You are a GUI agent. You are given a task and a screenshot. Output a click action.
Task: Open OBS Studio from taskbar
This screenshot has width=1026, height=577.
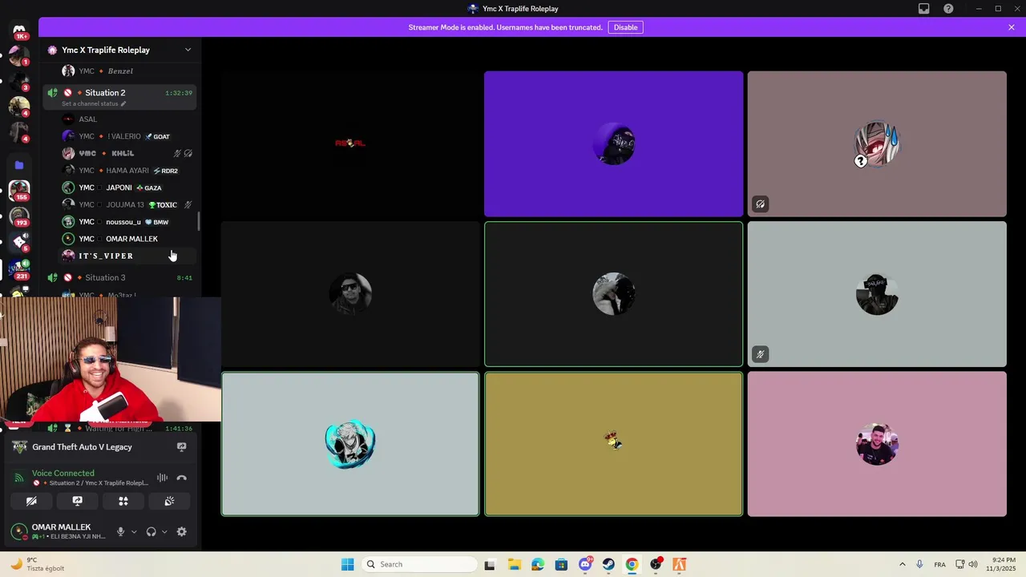[656, 564]
